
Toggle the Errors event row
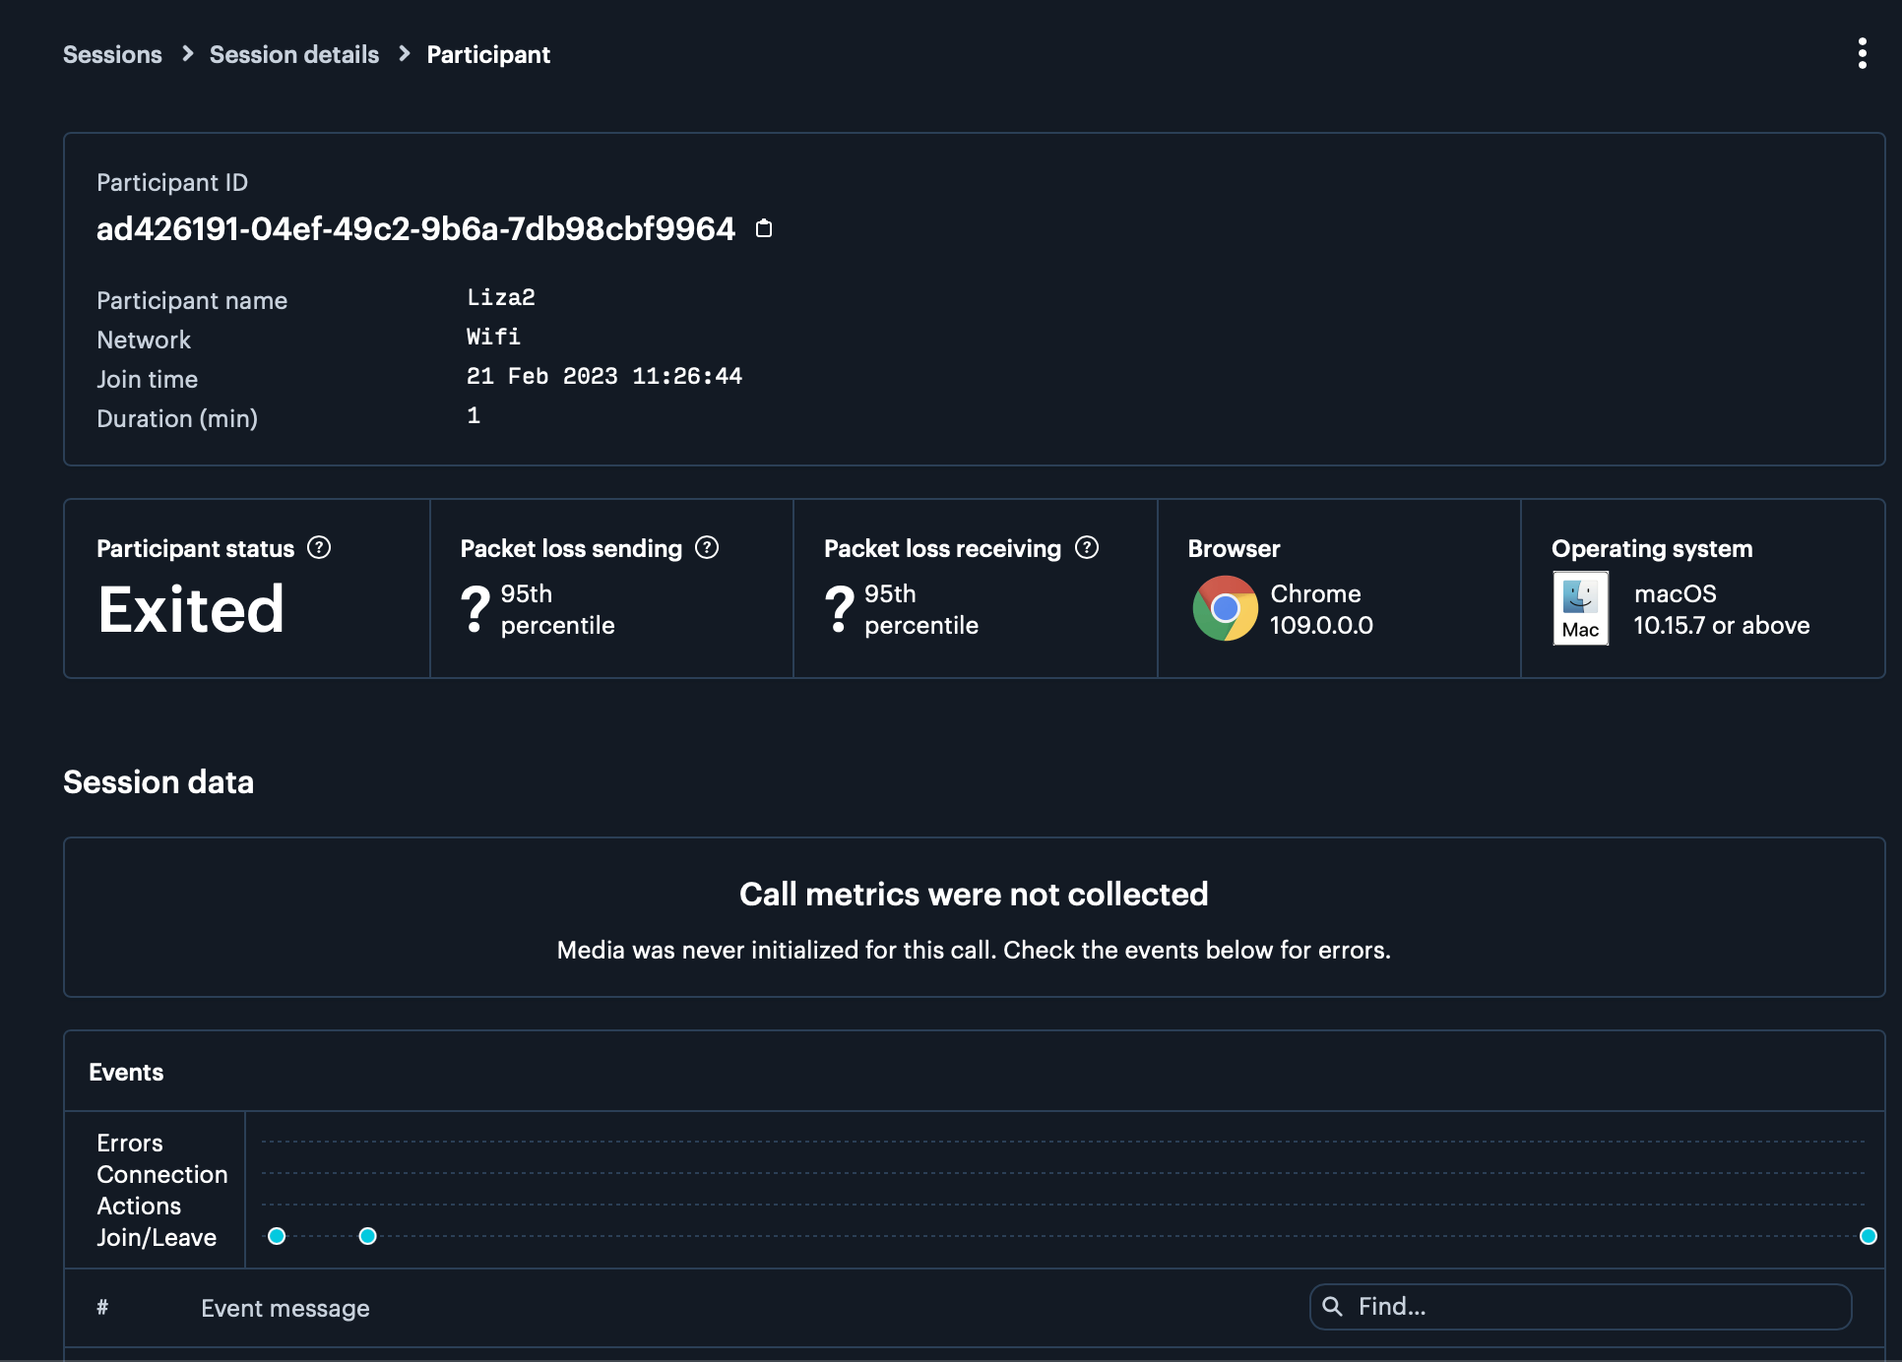(129, 1143)
